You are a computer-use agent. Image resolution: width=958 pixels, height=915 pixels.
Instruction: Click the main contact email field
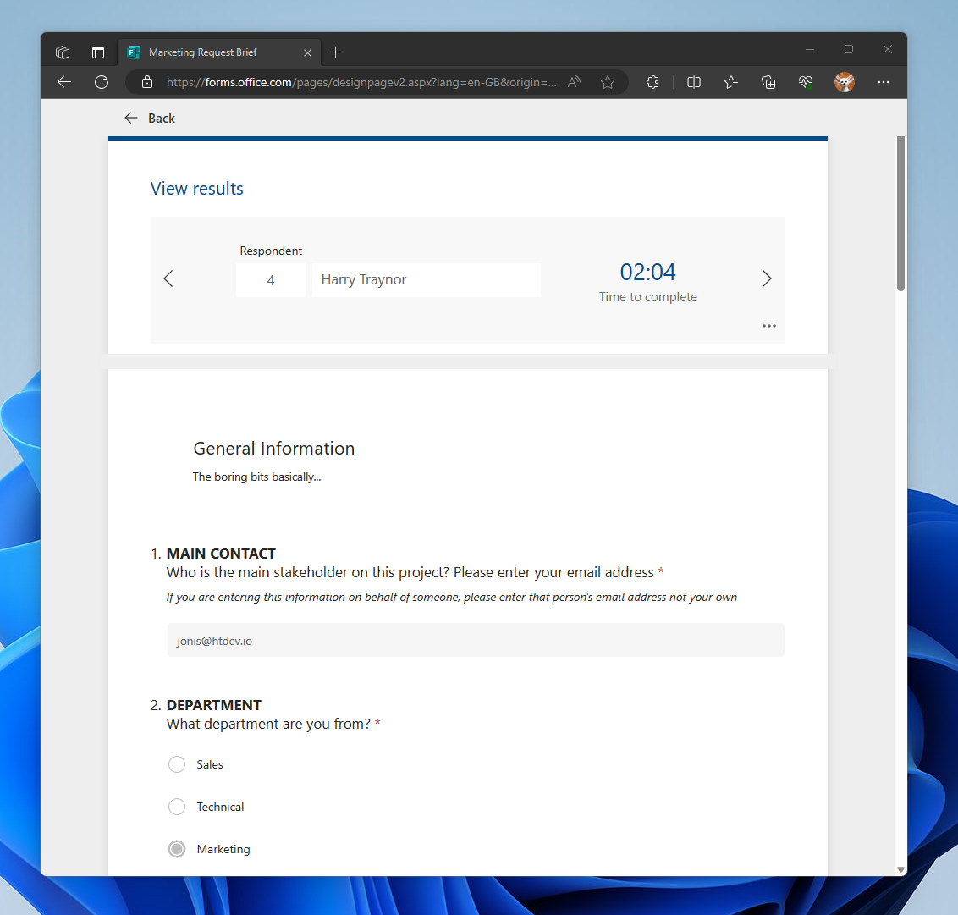point(475,640)
